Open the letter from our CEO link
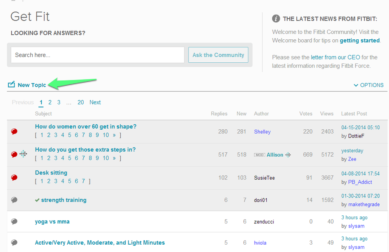 point(335,57)
